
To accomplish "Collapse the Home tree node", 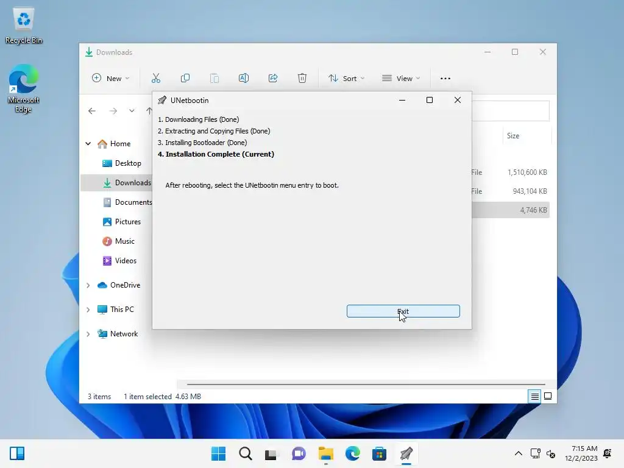I will (x=88, y=144).
